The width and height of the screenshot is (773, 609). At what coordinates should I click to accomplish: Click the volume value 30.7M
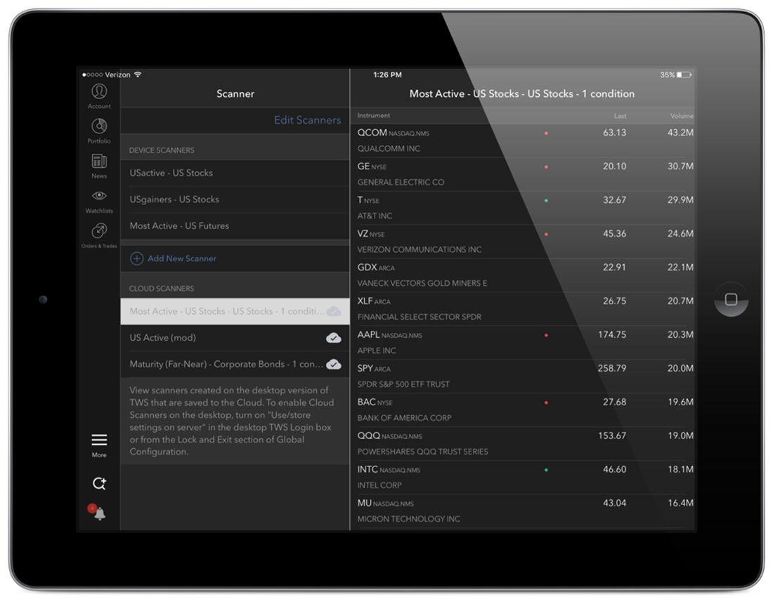click(680, 166)
